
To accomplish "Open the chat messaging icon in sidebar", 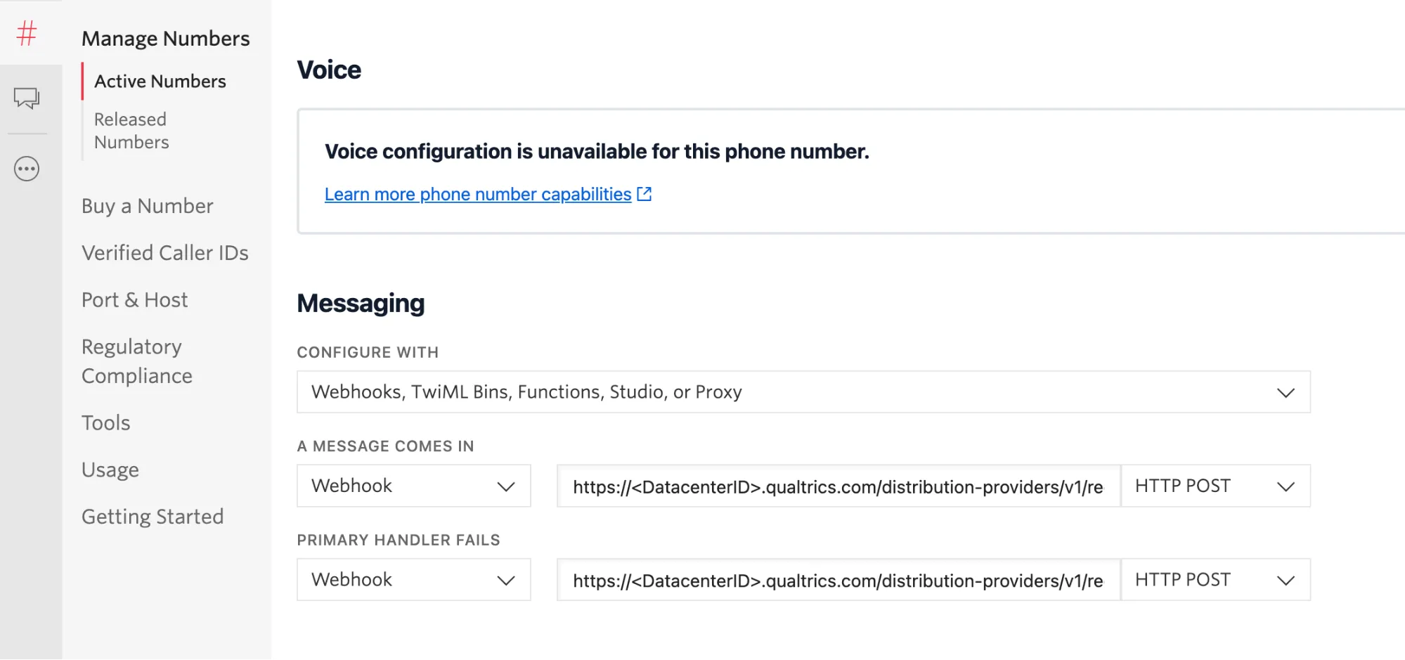I will click(x=26, y=98).
